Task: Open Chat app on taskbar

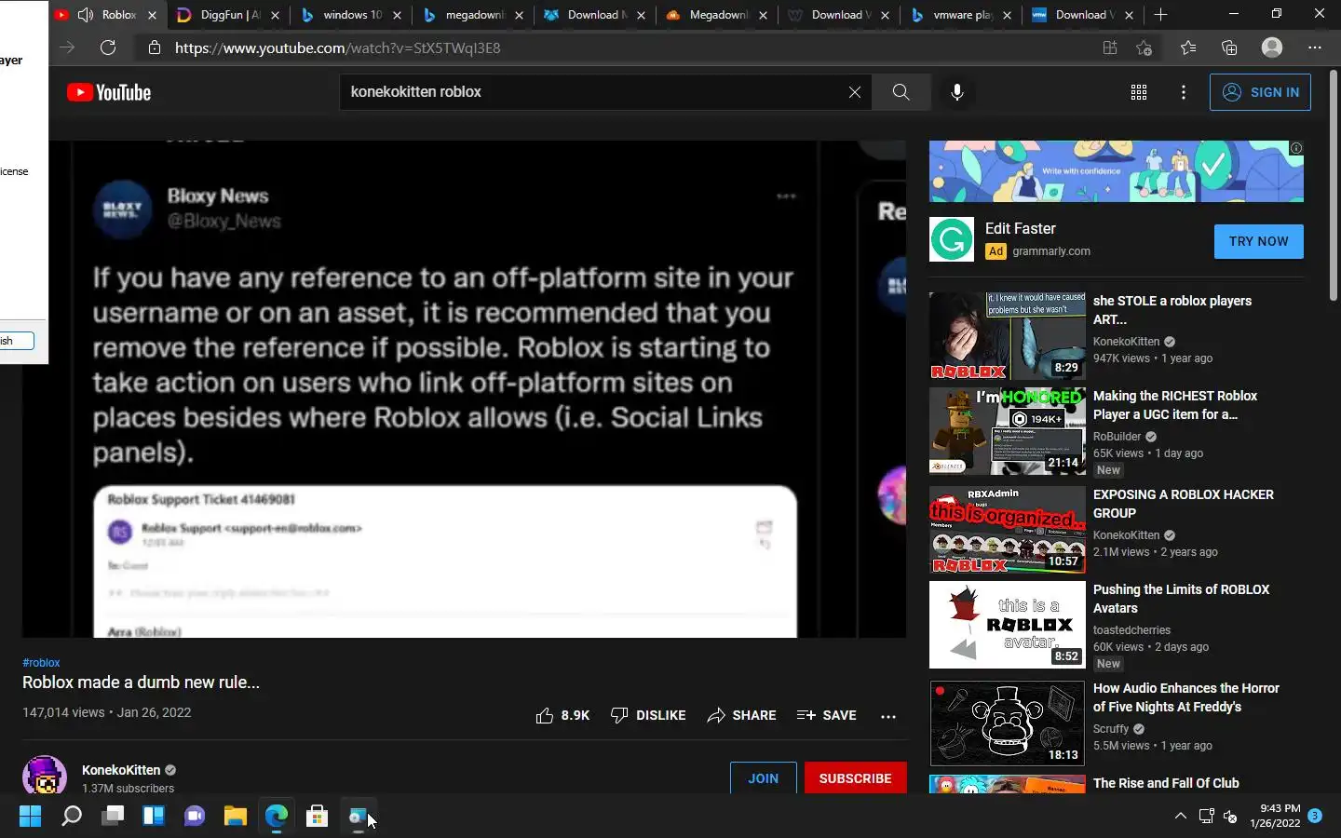Action: click(194, 817)
